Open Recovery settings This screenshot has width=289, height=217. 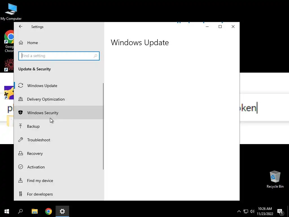[59, 153]
